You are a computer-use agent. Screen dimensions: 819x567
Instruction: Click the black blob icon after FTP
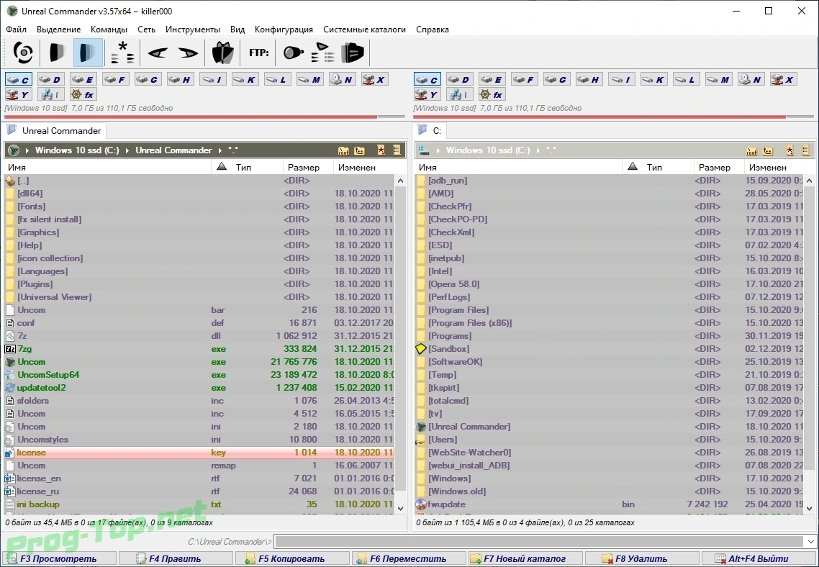pos(293,53)
